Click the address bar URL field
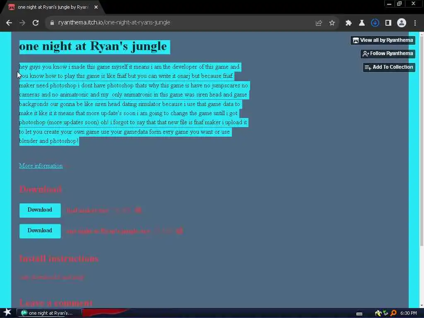424x318 pixels. [114, 22]
